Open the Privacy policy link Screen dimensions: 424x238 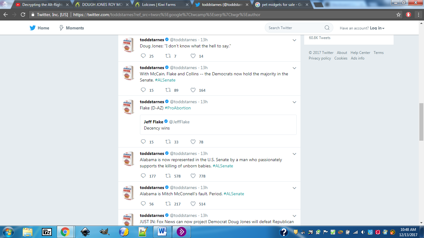pos(320,58)
